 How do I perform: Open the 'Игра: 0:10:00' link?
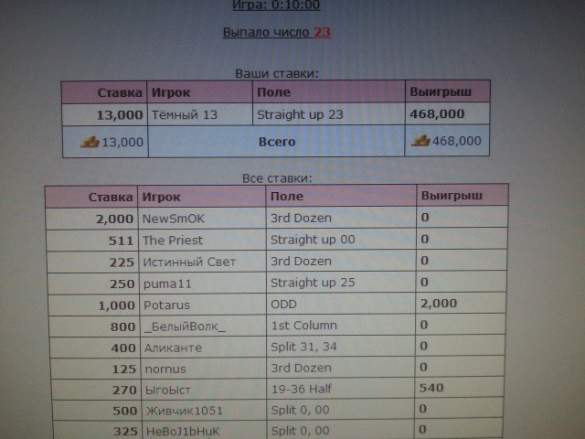coord(276,5)
